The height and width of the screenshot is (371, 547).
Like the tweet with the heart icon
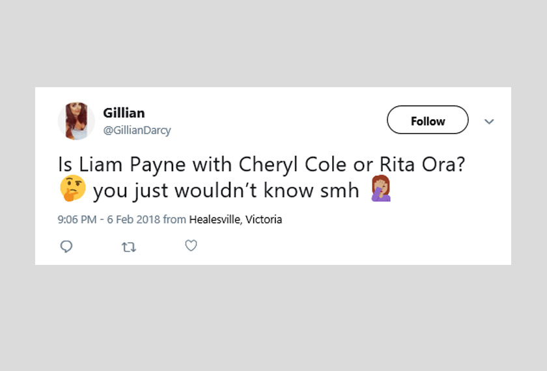(191, 246)
